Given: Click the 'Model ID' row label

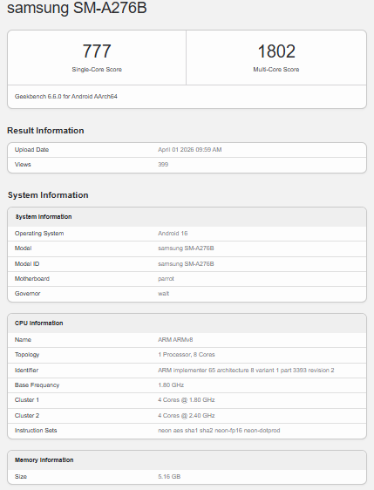Looking at the screenshot, I should click(27, 264).
